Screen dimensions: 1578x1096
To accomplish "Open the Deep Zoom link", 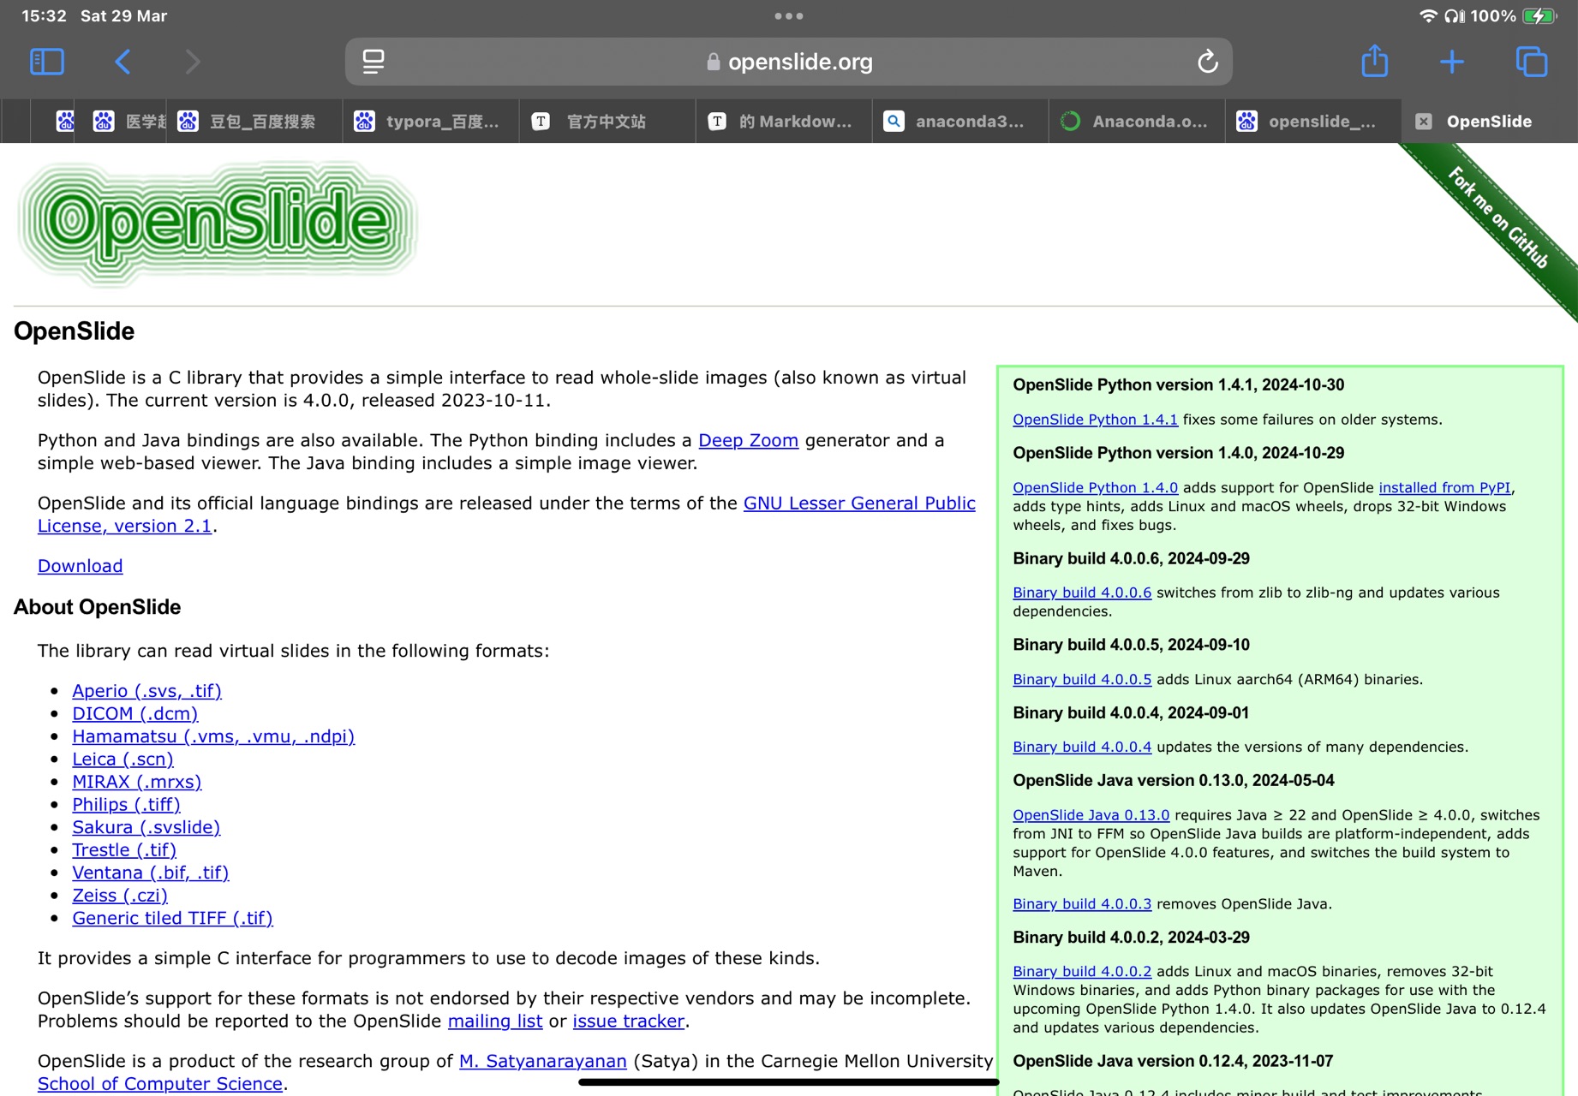I will point(747,440).
